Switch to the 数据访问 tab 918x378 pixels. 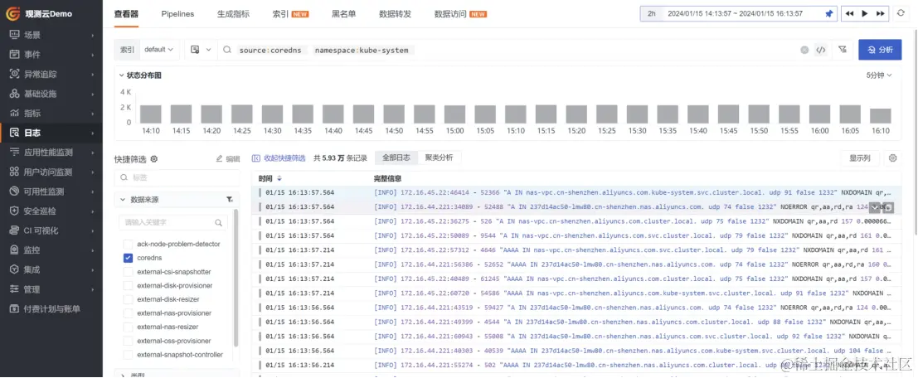tap(460, 13)
